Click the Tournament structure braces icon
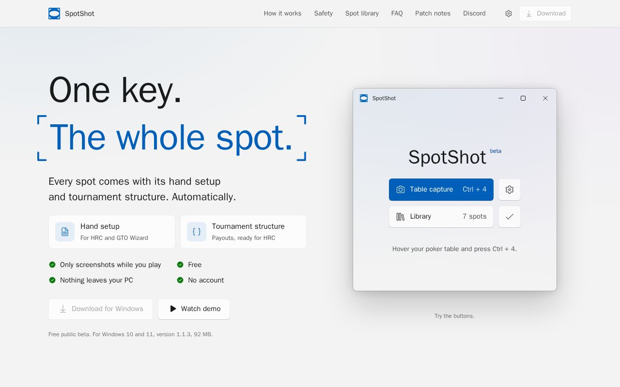 point(197,232)
